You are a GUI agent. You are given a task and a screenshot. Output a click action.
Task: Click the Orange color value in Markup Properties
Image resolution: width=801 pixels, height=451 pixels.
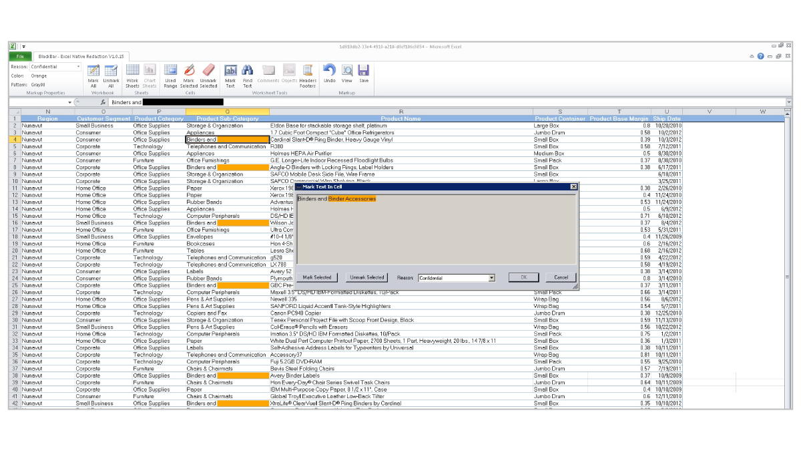pos(39,76)
